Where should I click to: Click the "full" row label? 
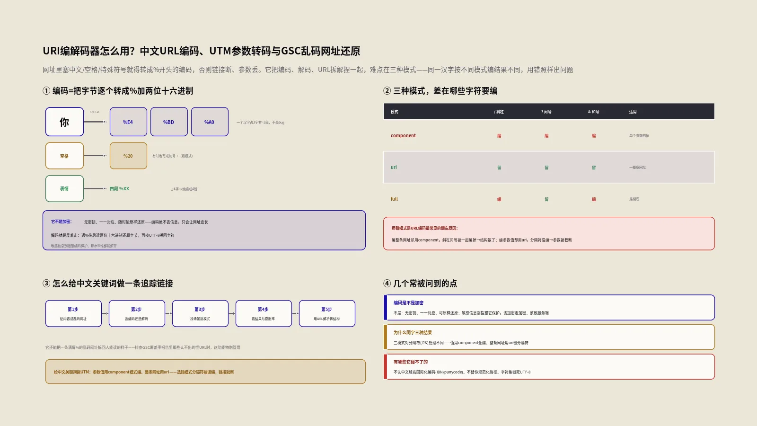[394, 199]
